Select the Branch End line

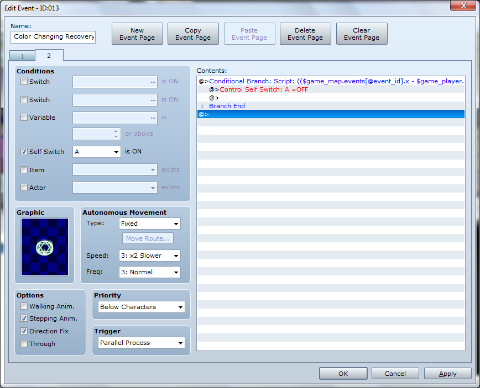331,106
